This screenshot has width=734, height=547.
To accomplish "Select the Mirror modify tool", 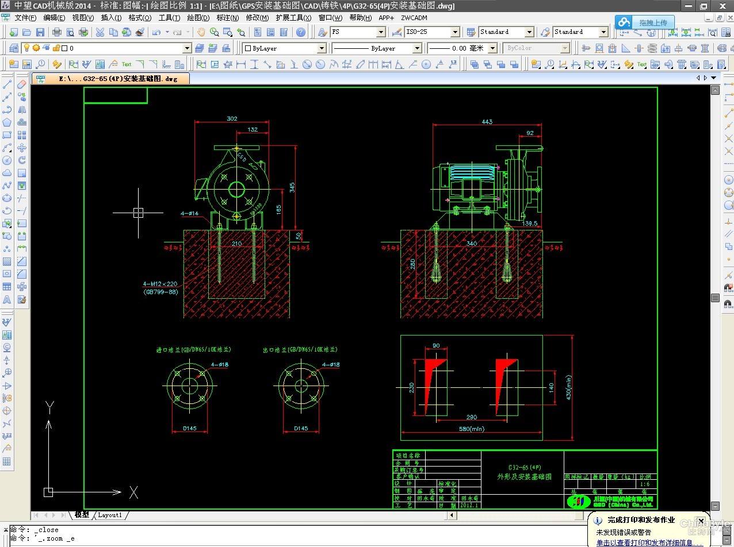I will pyautogui.click(x=22, y=110).
